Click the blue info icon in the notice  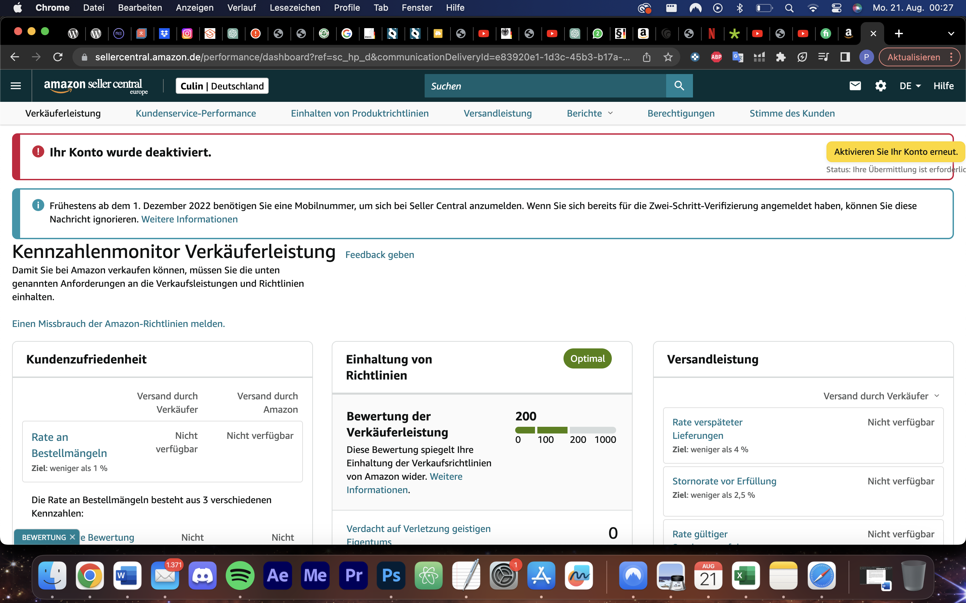point(38,205)
